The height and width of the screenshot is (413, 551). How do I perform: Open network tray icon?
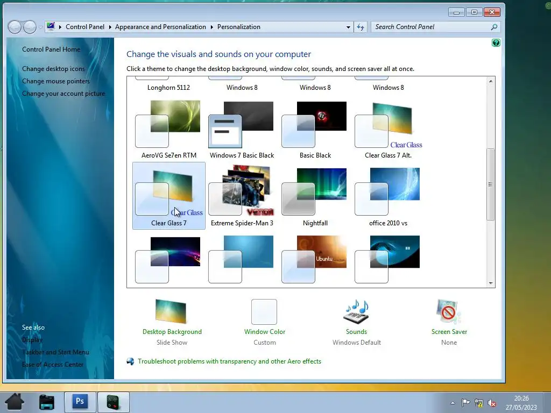pyautogui.click(x=478, y=403)
